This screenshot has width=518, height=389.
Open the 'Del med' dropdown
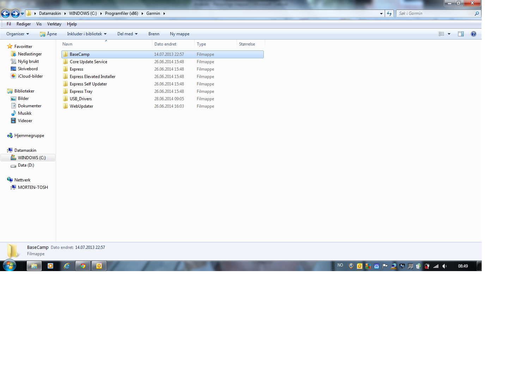[127, 34]
